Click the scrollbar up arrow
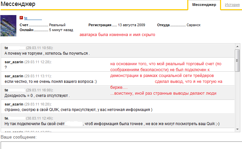This screenshot has width=242, height=149. point(237,47)
